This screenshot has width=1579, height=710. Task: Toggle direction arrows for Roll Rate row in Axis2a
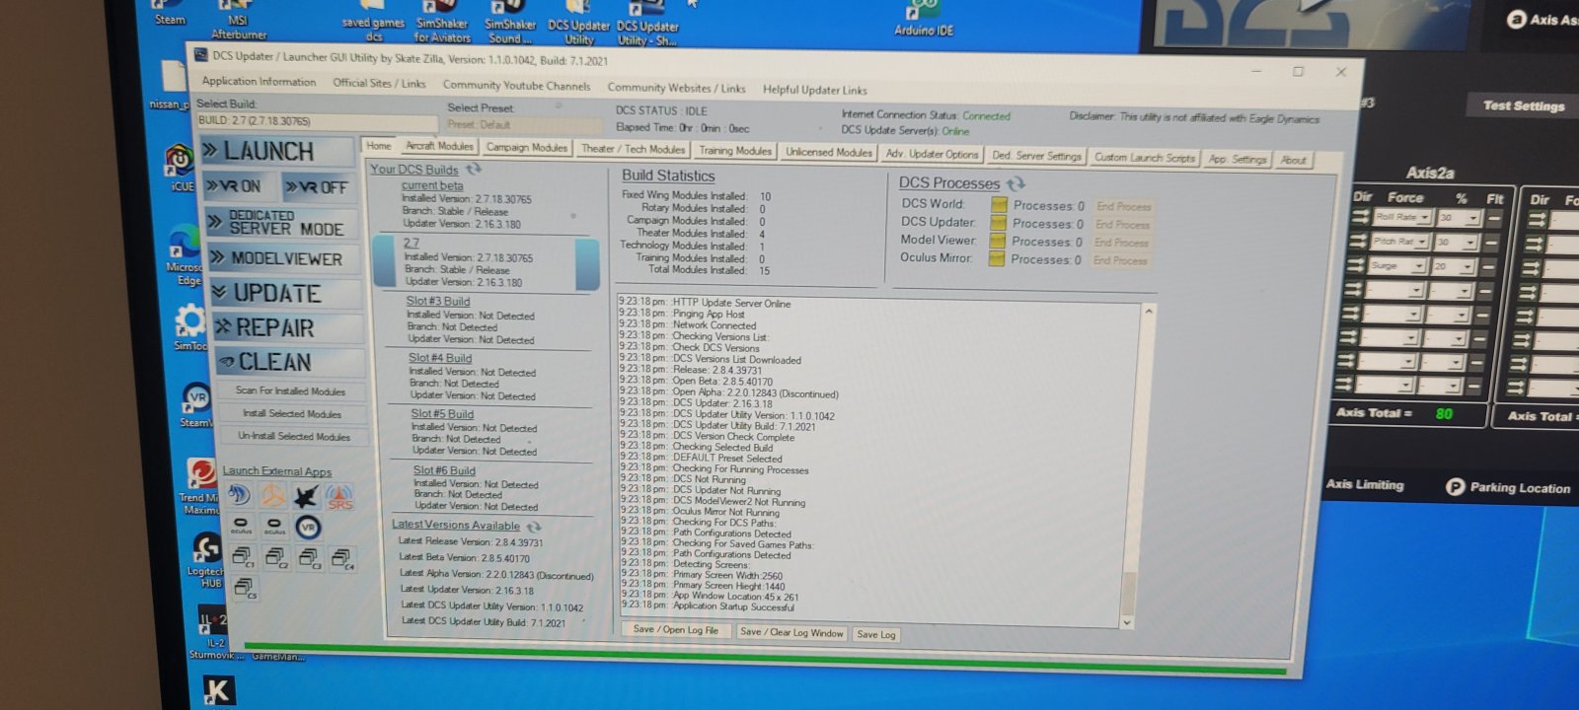tap(1361, 216)
